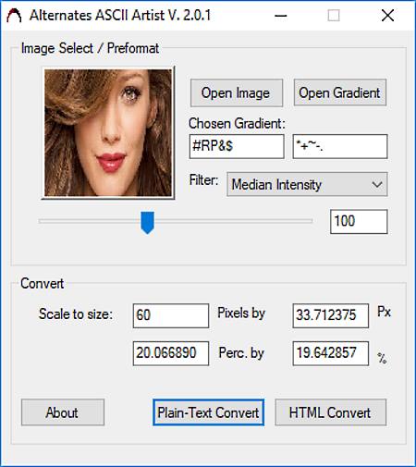Click the Open Gradient button

(x=340, y=92)
